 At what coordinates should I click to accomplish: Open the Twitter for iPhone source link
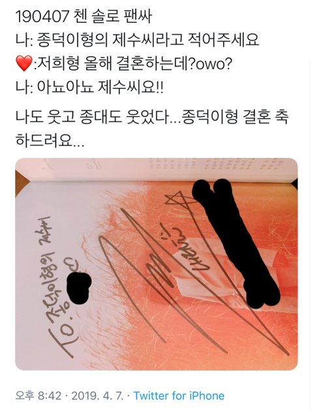tap(179, 395)
